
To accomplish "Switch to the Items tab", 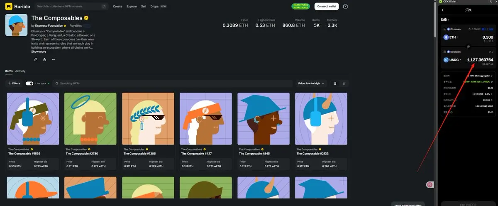I will (9, 71).
